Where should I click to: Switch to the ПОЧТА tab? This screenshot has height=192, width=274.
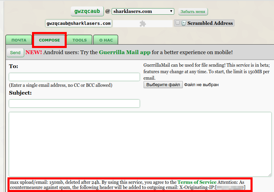[19, 40]
